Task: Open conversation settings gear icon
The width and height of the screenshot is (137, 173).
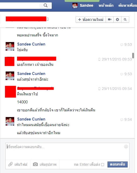Action: pos(117,20)
